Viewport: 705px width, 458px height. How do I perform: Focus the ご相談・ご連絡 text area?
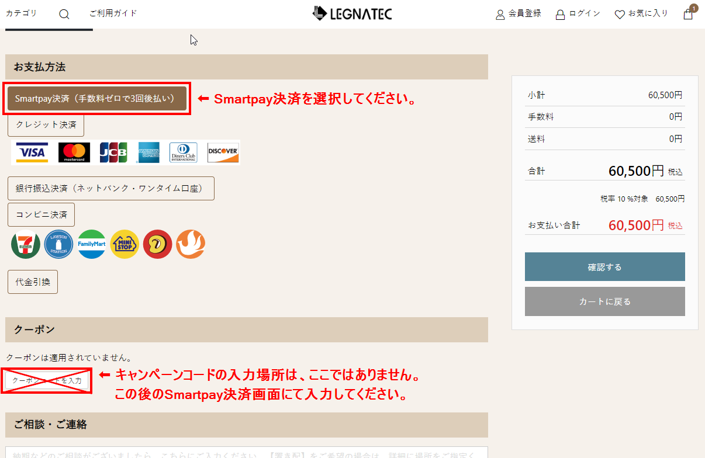point(247,453)
